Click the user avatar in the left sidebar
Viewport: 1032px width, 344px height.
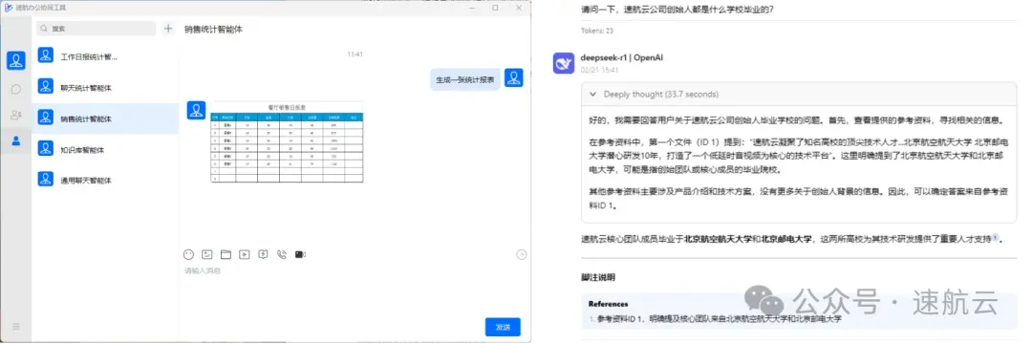click(16, 60)
